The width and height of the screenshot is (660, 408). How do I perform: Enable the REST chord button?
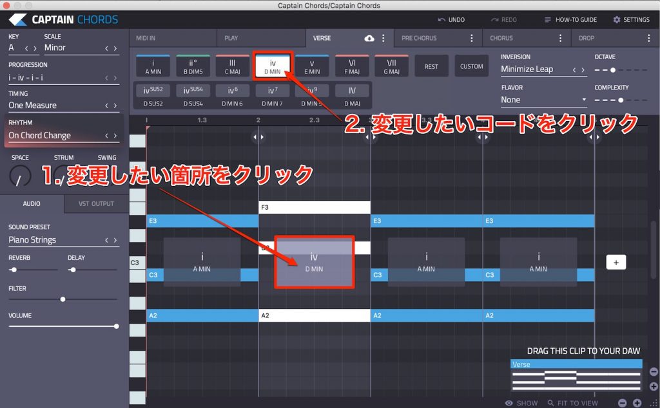pos(431,66)
